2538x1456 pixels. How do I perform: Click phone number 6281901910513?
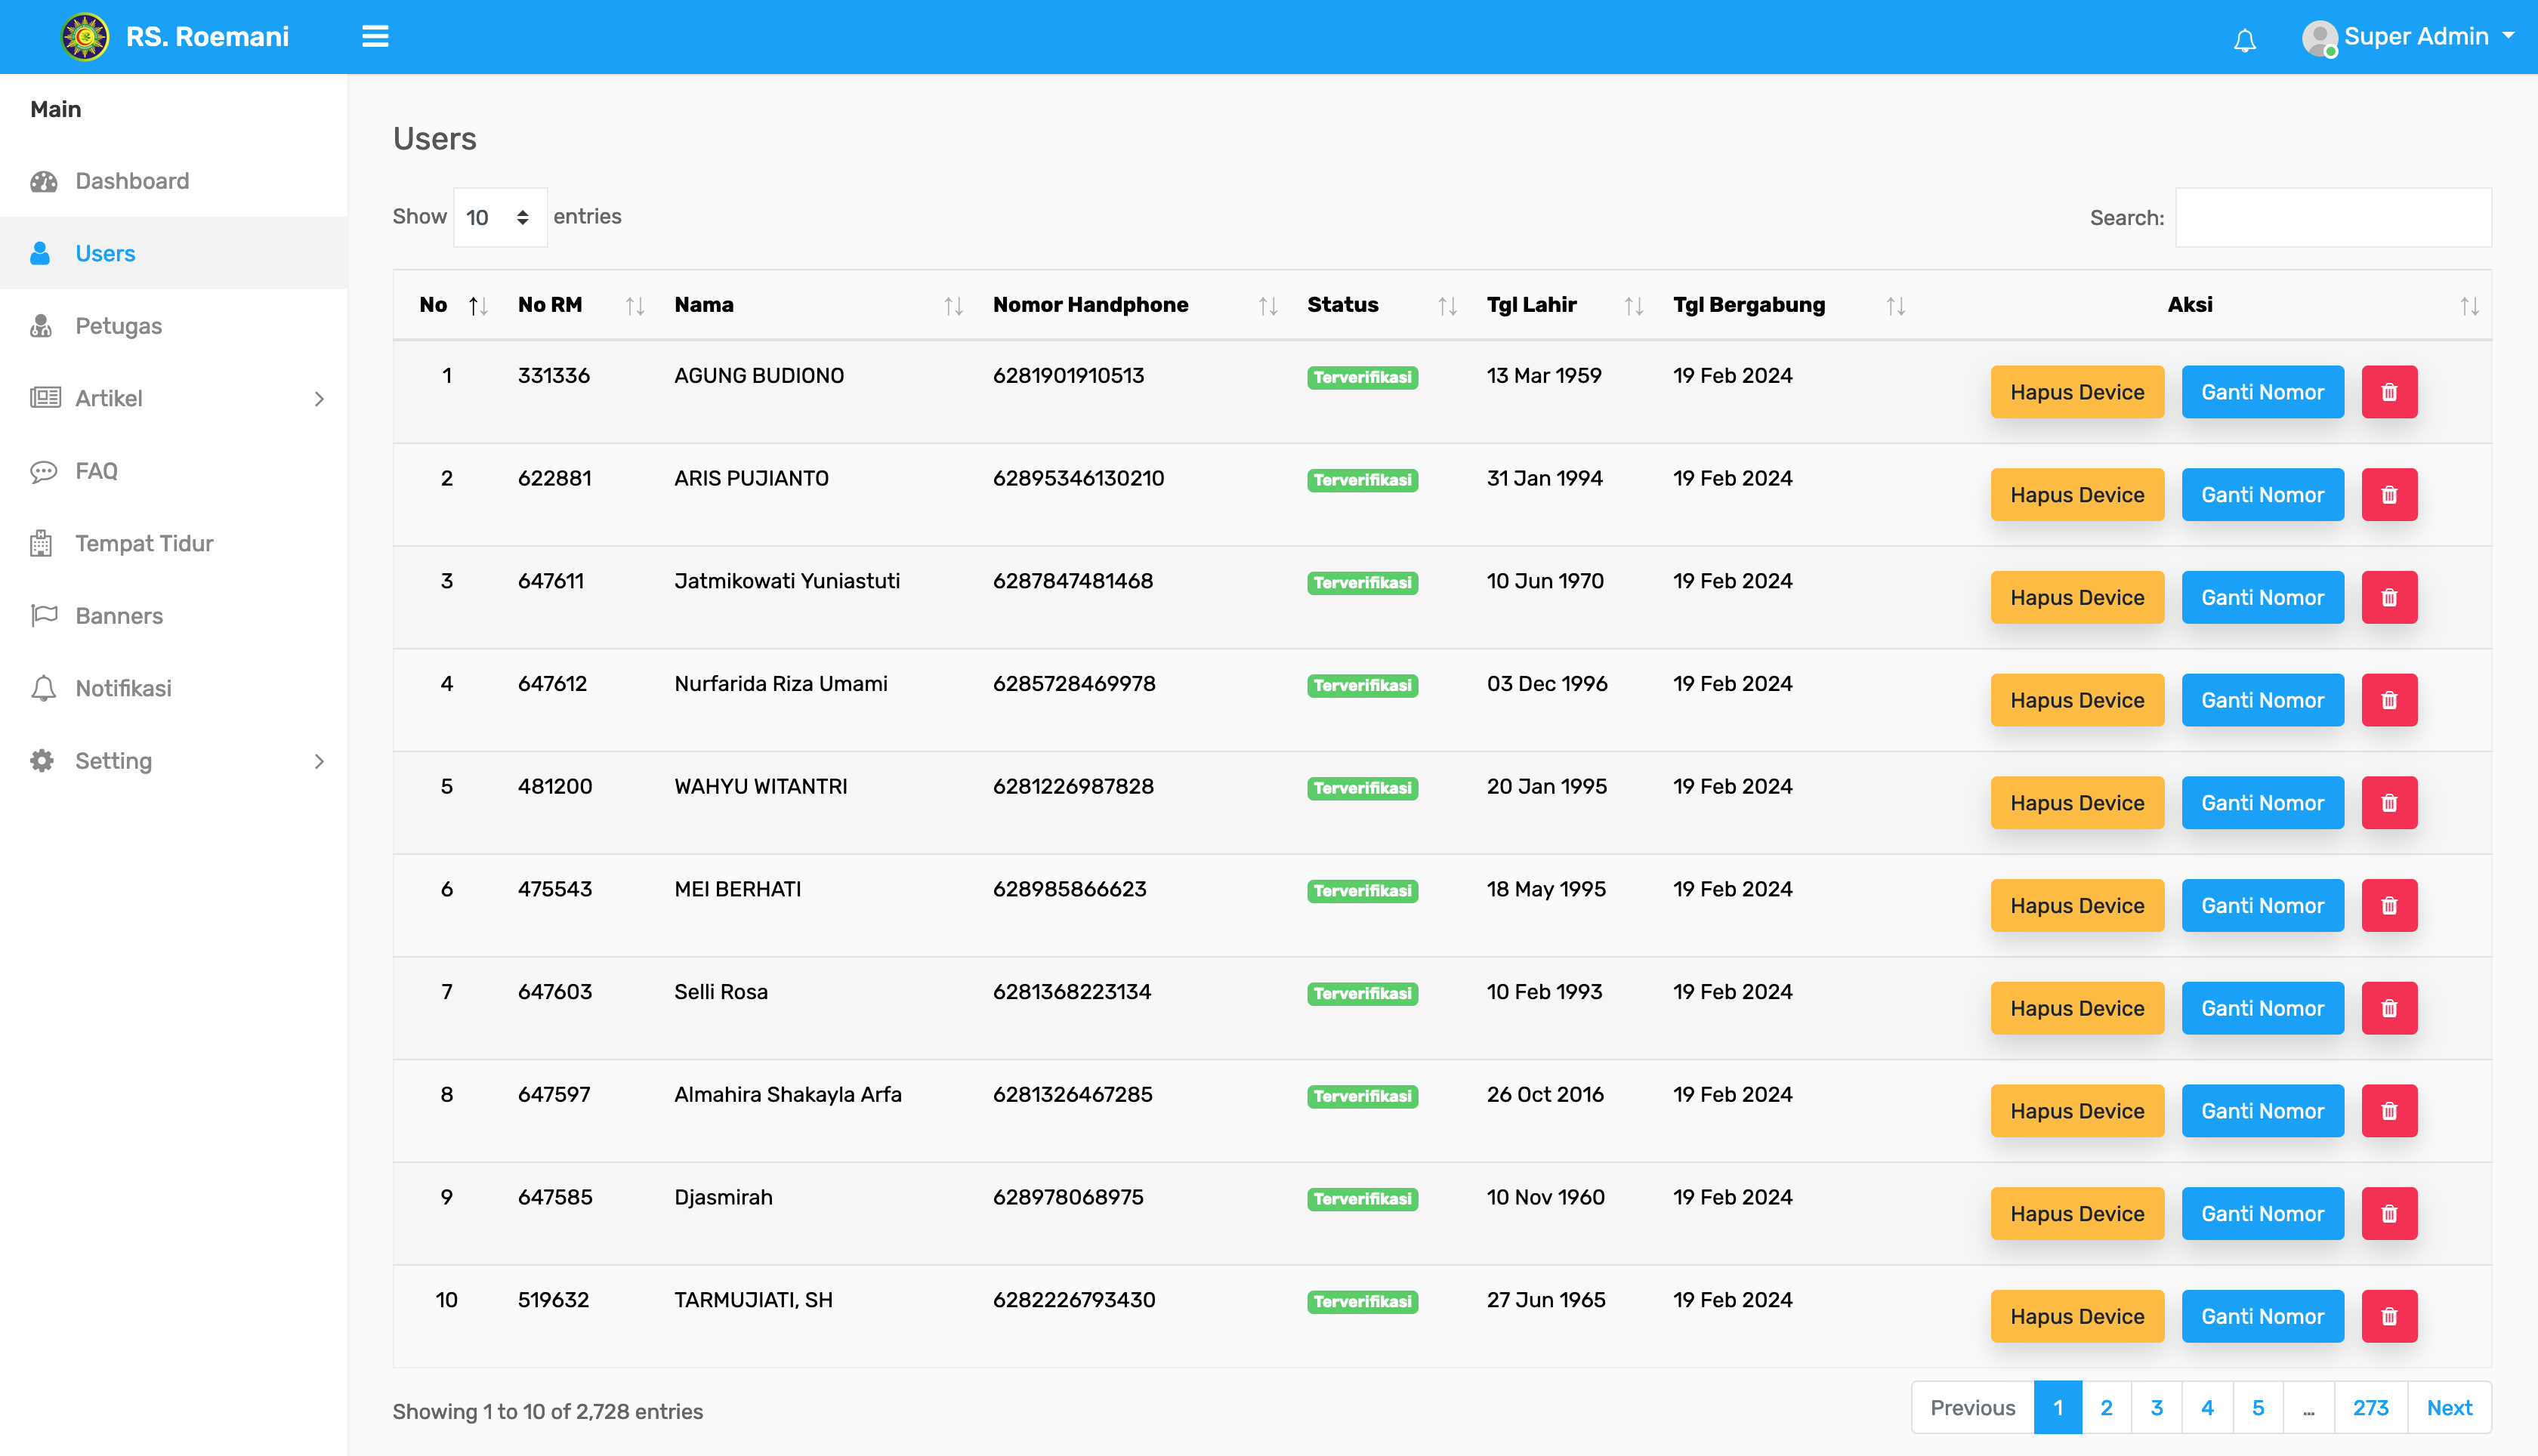click(1068, 376)
